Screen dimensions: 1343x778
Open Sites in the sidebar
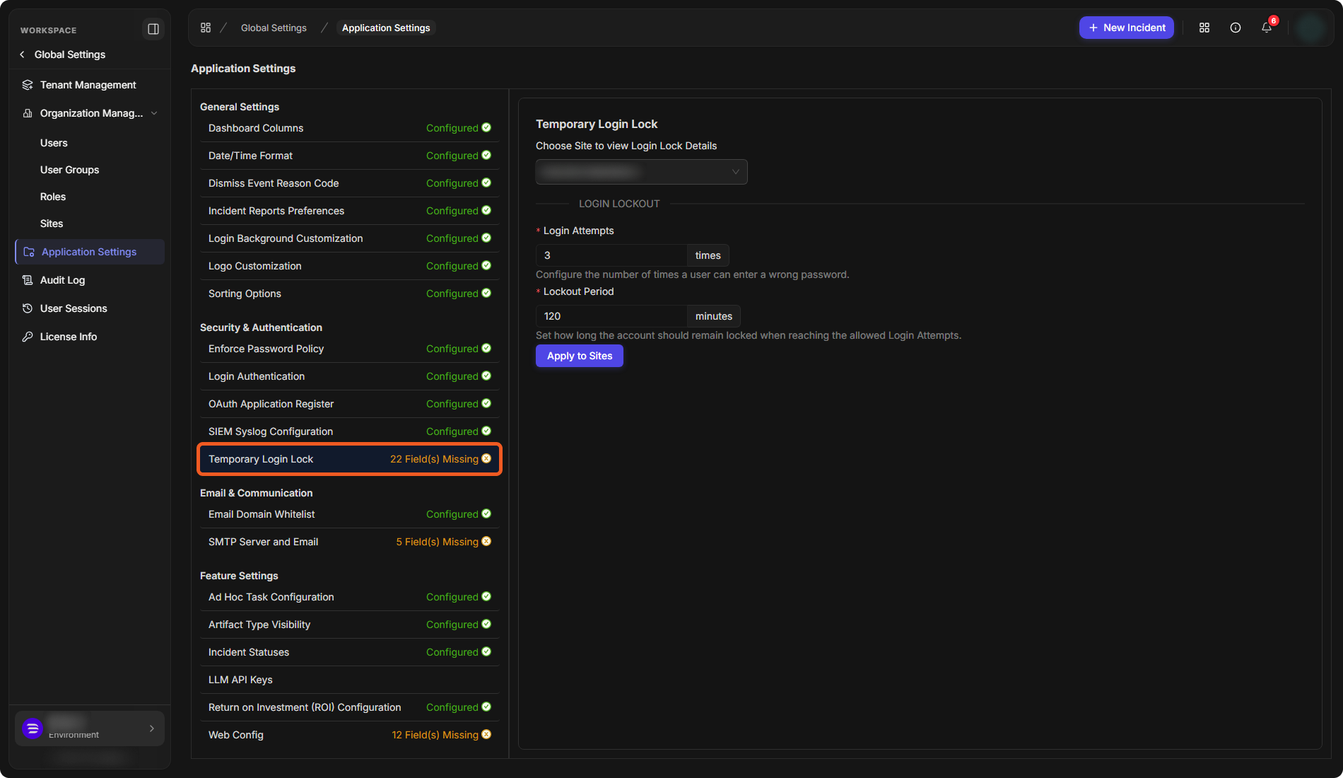(52, 223)
